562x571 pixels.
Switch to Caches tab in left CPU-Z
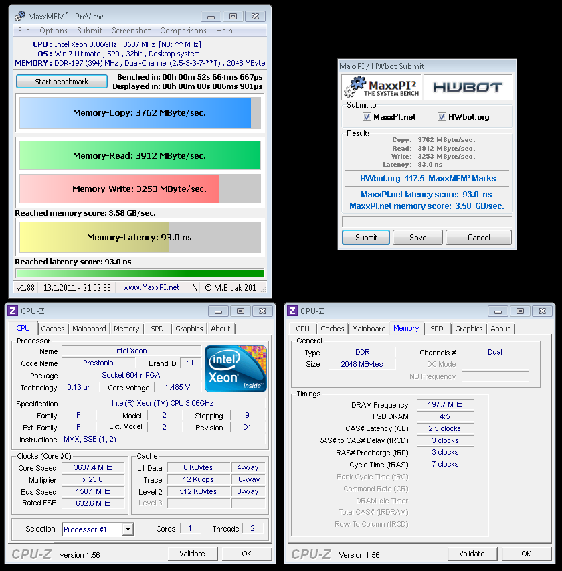[53, 329]
